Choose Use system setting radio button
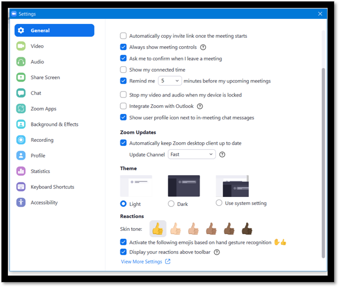This screenshot has height=287, width=339. [219, 203]
